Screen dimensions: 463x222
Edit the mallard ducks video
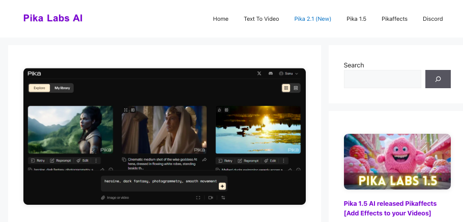pos(270,161)
